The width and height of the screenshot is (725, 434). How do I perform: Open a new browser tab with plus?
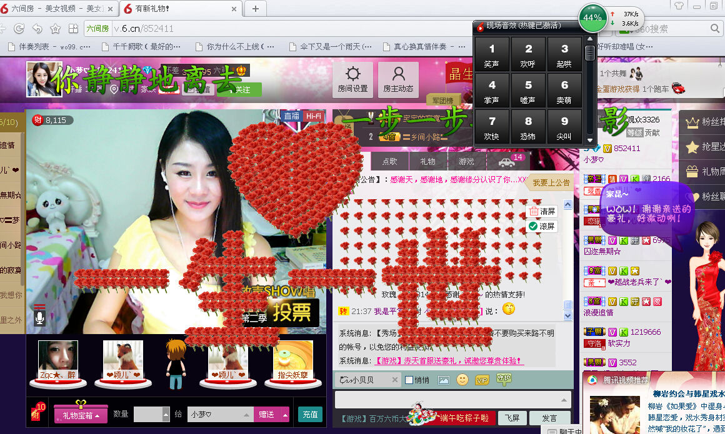pos(255,8)
